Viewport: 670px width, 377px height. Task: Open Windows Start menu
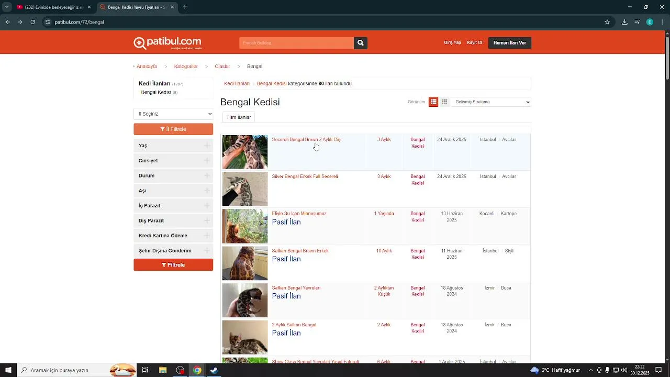click(x=8, y=370)
